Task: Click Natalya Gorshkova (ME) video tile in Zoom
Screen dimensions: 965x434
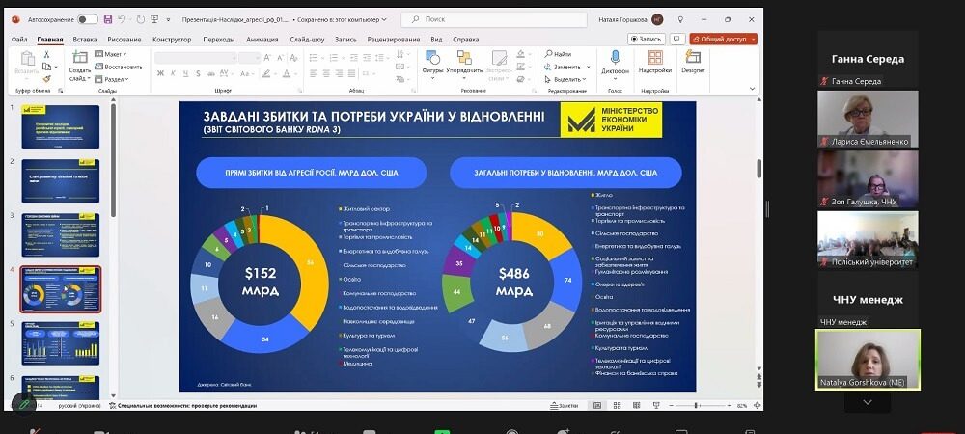Action: (868, 359)
